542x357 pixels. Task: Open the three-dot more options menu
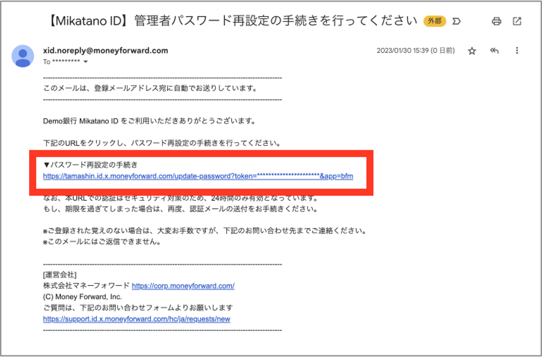click(x=517, y=51)
